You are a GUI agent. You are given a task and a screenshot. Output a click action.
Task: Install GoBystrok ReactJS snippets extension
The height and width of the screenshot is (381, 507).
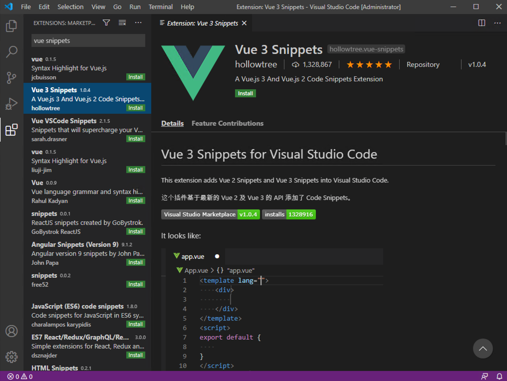click(135, 231)
